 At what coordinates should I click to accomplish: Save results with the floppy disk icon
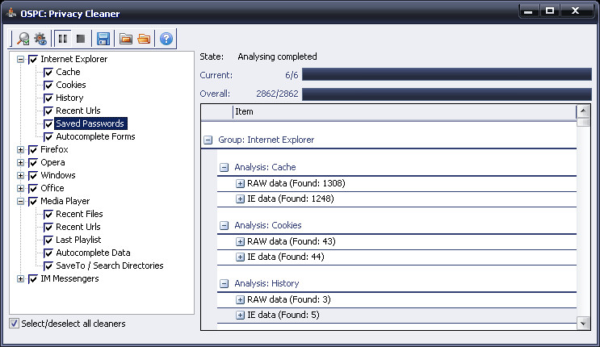pos(103,39)
